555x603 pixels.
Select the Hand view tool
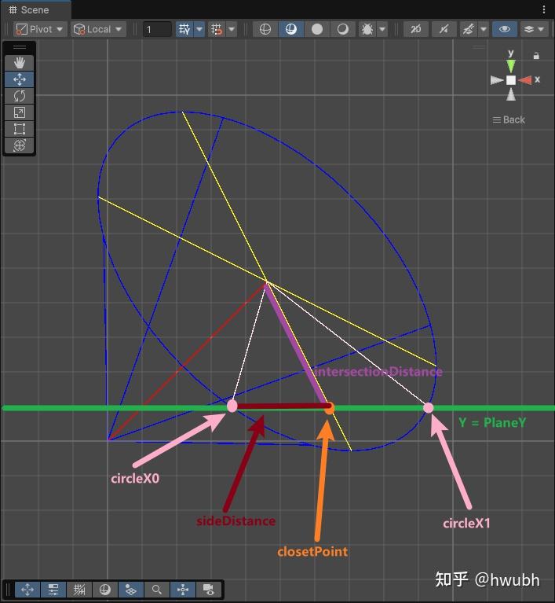point(19,63)
